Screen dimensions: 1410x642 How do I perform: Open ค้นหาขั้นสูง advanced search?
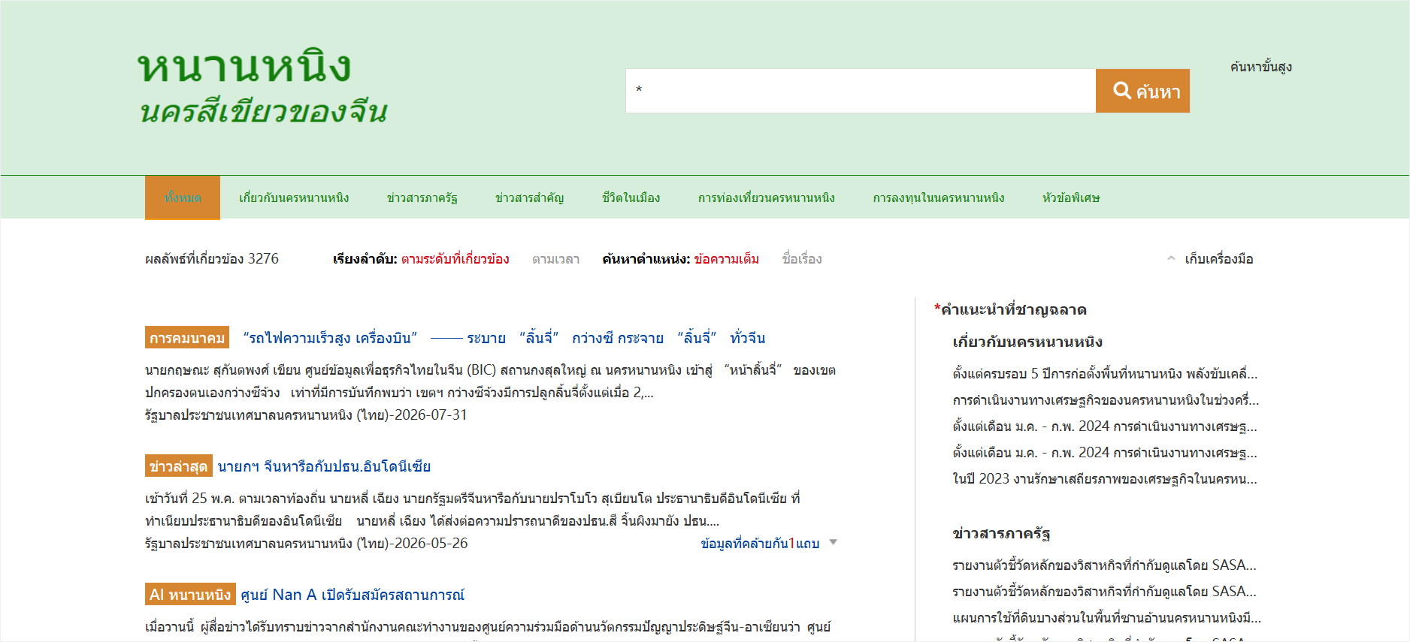pos(1260,67)
